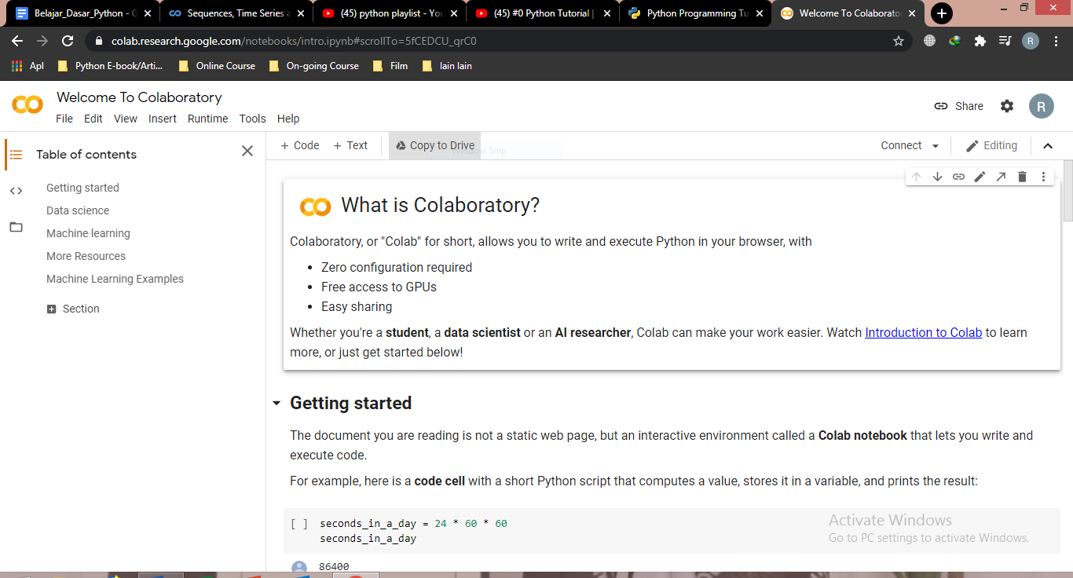
Task: Copy link to cell via link icon
Action: [x=958, y=176]
